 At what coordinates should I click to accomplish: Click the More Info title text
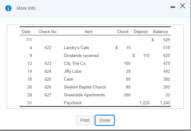(26, 8)
